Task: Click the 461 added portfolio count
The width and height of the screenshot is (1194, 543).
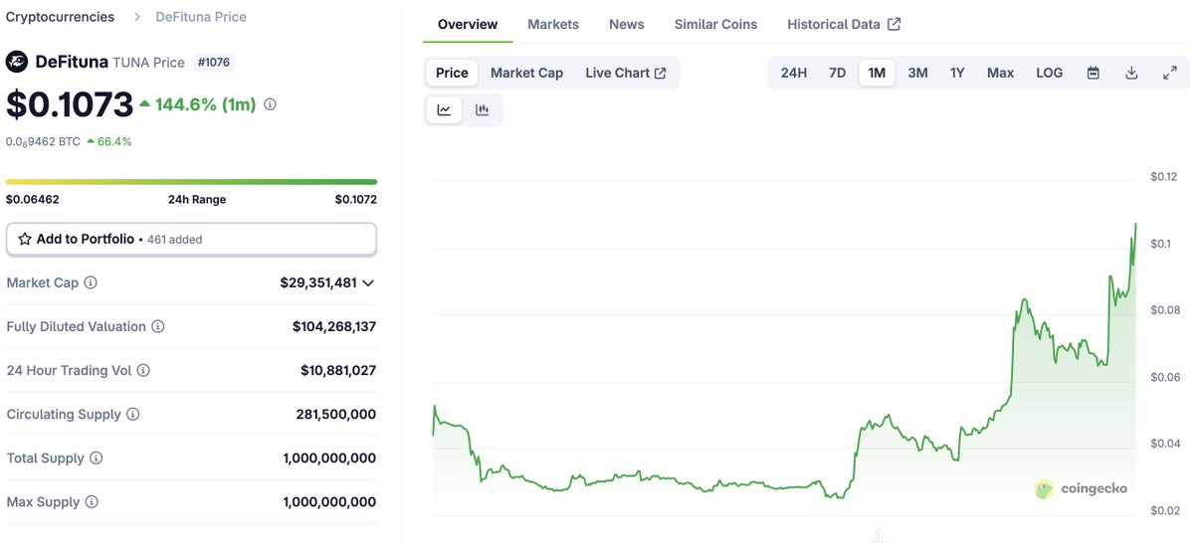Action: 175,240
